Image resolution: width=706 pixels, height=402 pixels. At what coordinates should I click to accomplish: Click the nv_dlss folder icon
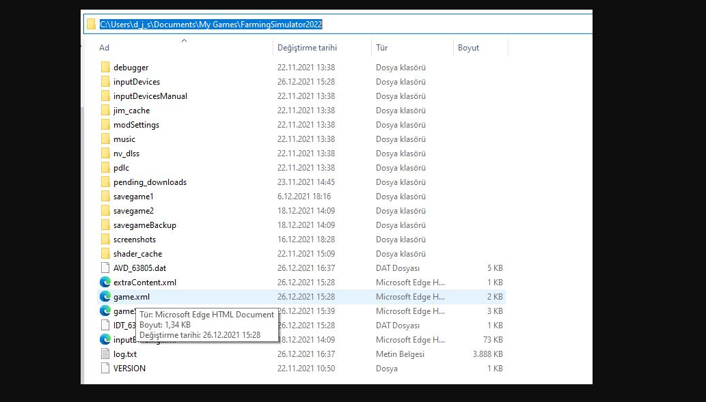[105, 154]
